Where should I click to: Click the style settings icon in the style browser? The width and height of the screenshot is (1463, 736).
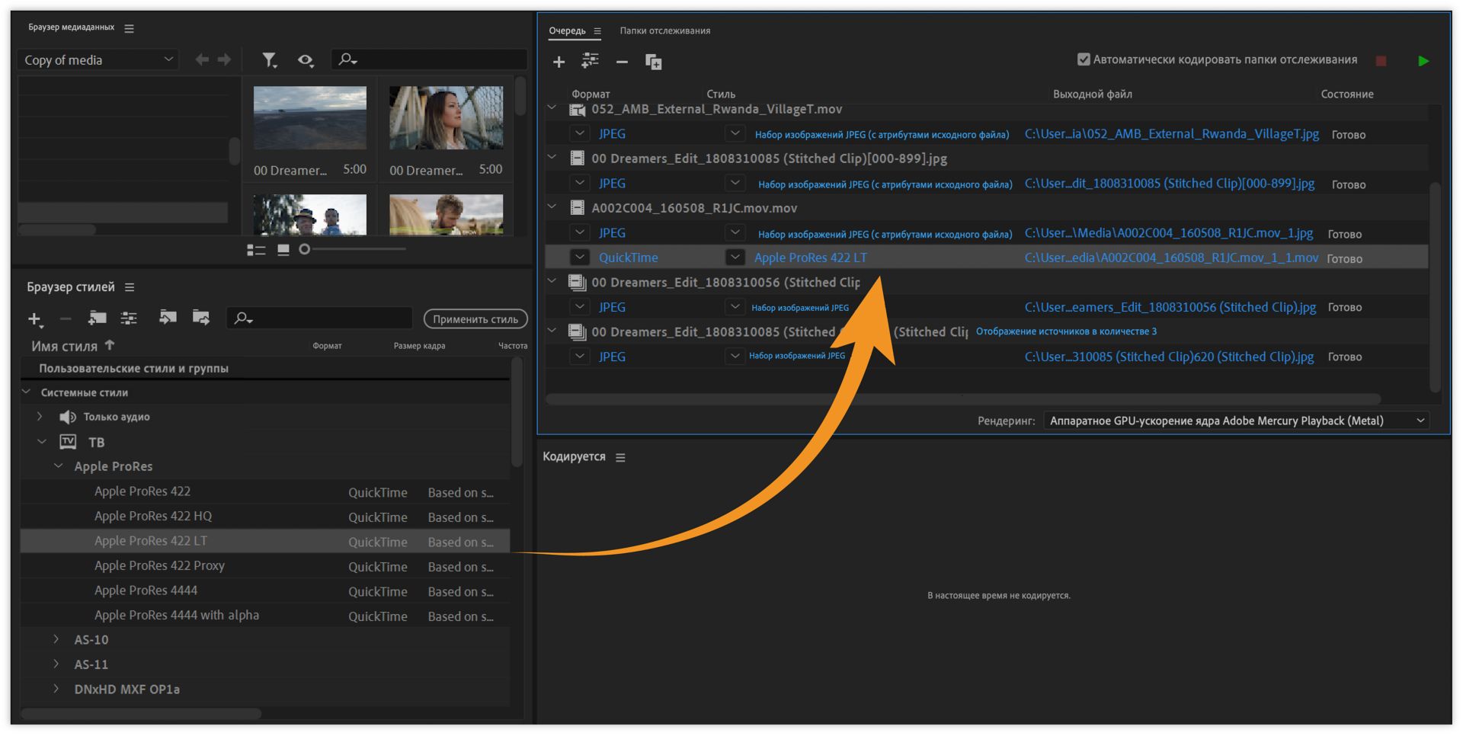[129, 318]
